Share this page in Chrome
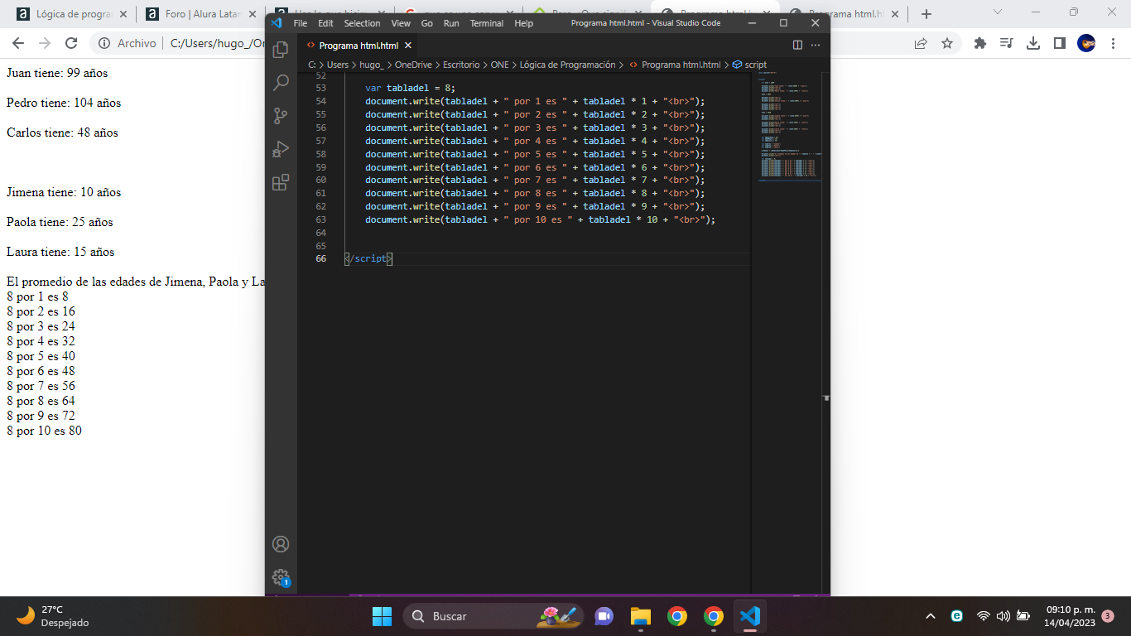This screenshot has width=1131, height=636. click(921, 43)
